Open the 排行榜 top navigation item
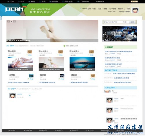The image size is (145, 136). click(55, 1)
